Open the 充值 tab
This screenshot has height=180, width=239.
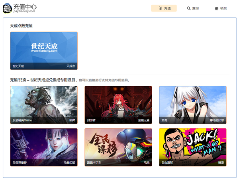pos(164,8)
